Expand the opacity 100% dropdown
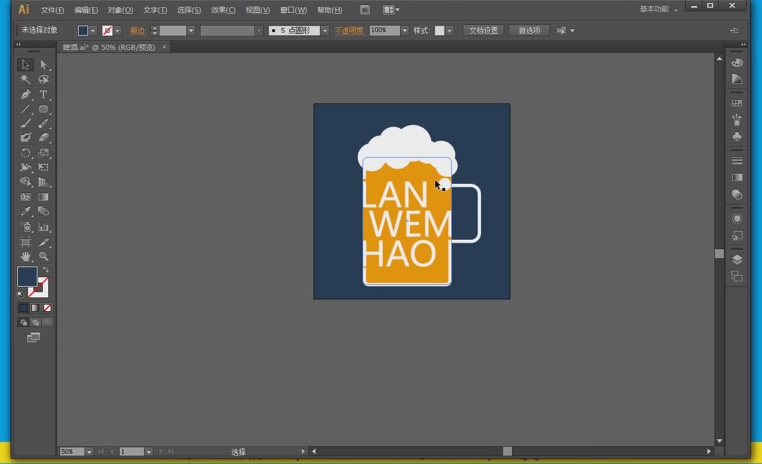The width and height of the screenshot is (762, 464). tap(405, 30)
